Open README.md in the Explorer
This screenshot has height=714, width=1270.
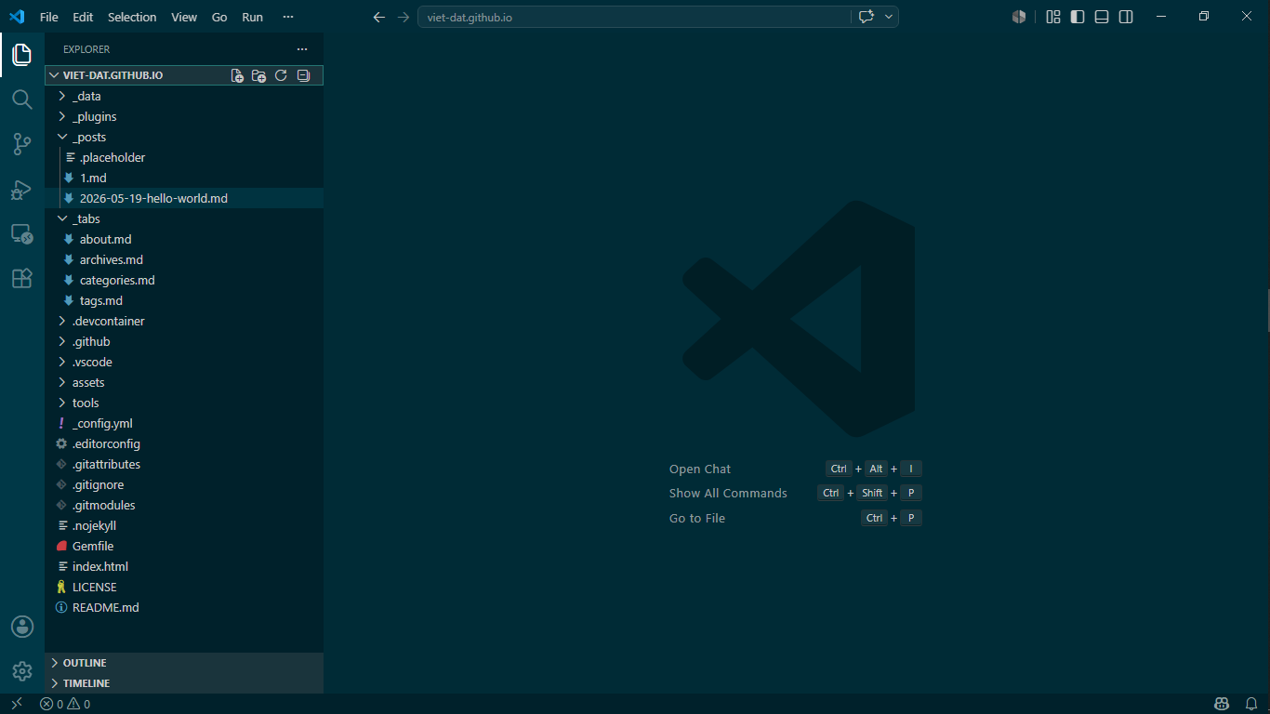184,607
